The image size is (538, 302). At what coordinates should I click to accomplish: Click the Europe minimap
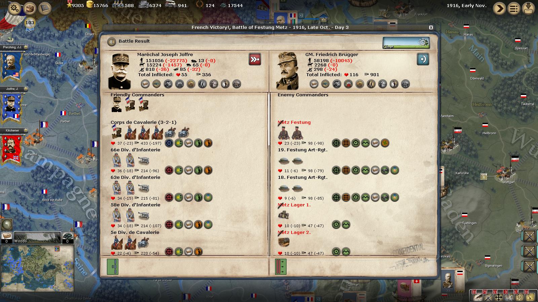(37, 268)
